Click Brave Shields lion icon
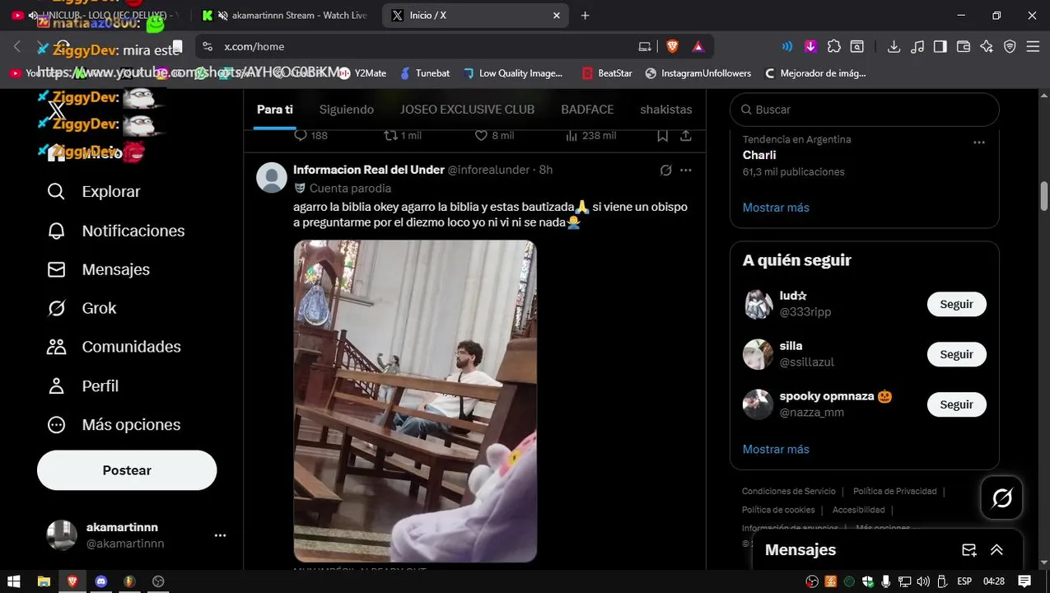The image size is (1050, 593). (x=672, y=47)
